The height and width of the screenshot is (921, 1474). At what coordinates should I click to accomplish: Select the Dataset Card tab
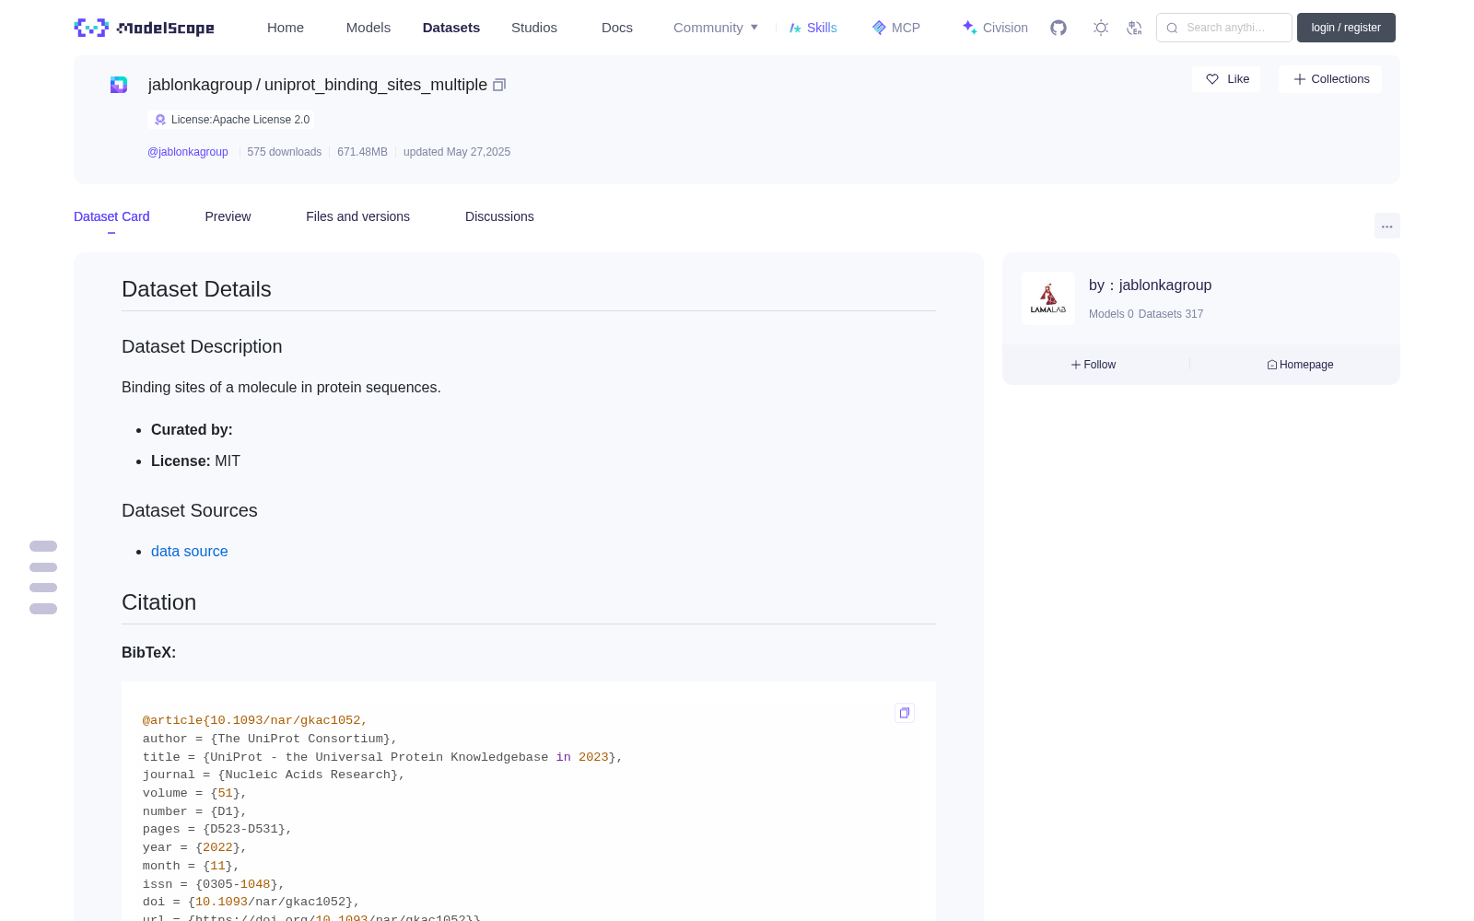pyautogui.click(x=111, y=216)
